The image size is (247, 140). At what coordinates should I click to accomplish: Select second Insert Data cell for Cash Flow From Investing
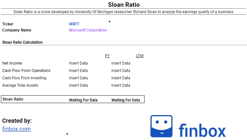click(x=121, y=78)
